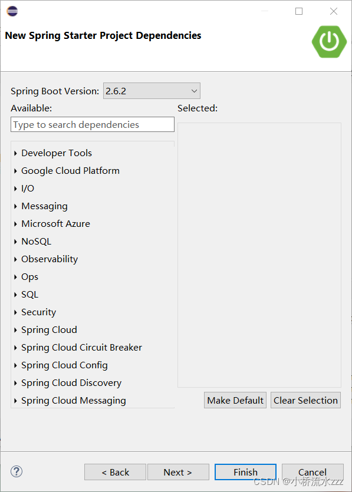Click the Make Default button
The height and width of the screenshot is (492, 352).
click(x=235, y=400)
